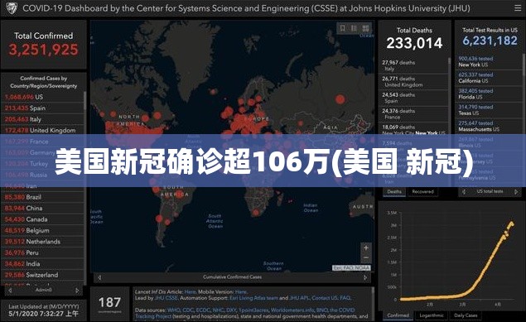Switch to the Recovered tab

tap(422, 192)
